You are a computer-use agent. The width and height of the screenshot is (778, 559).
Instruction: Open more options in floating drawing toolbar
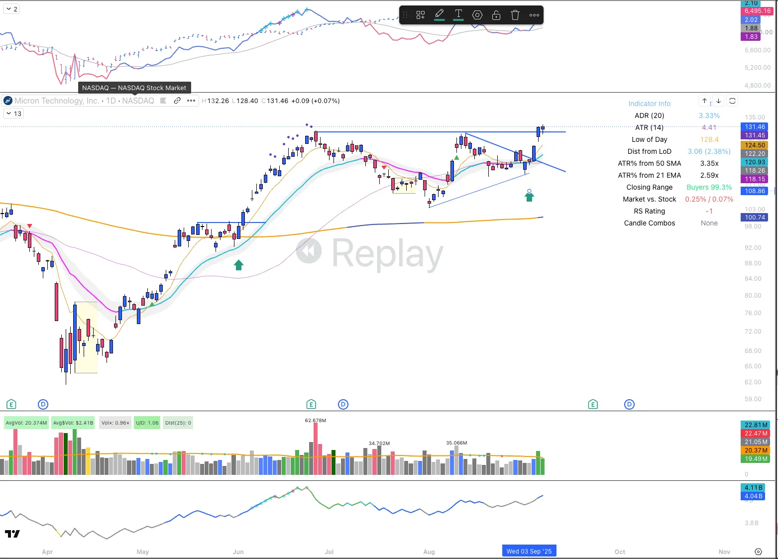(x=534, y=15)
